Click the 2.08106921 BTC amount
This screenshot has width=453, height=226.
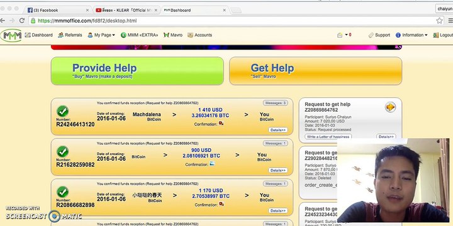point(201,156)
